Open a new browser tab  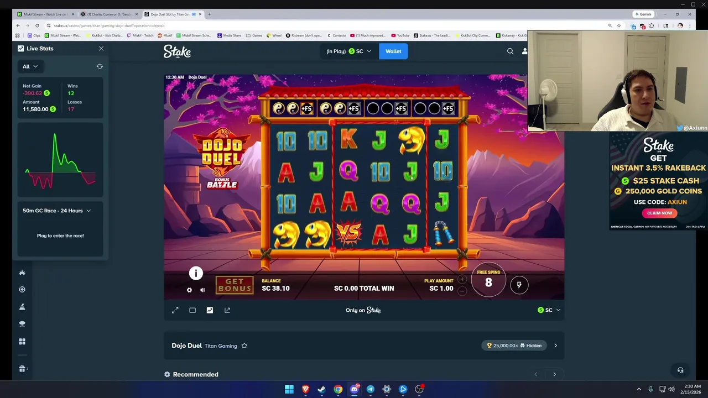[x=210, y=14]
